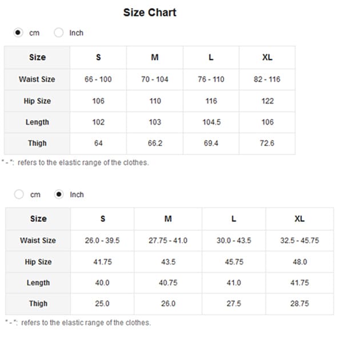The height and width of the screenshot is (343, 343).
Task: Click the XL column header in the cm table
Action: 267,57
